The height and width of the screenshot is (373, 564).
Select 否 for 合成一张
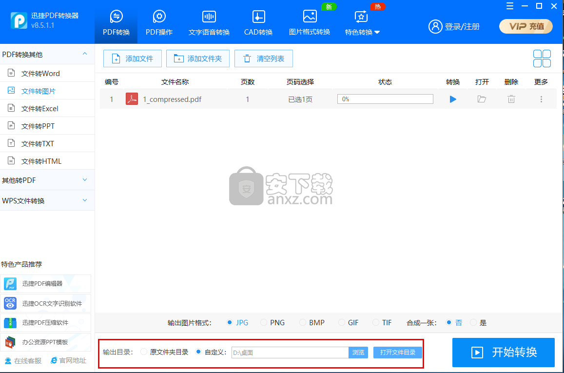pos(454,323)
